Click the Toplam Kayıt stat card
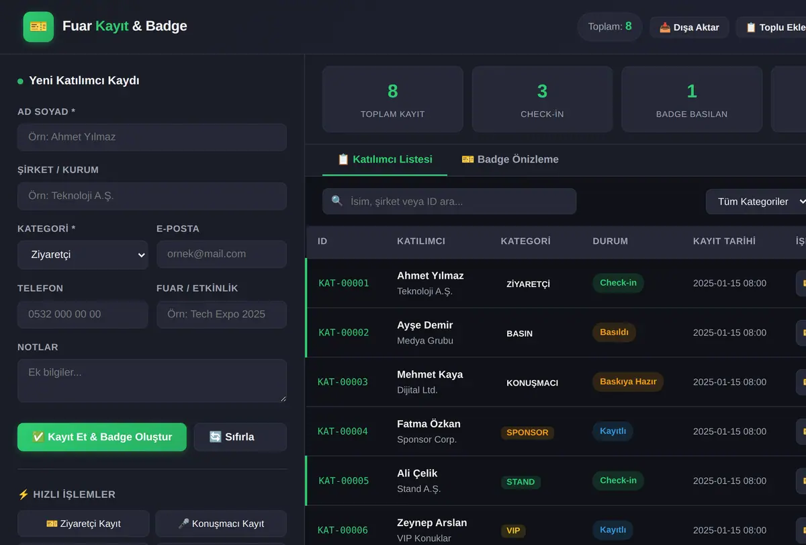This screenshot has height=545, width=806. pos(393,99)
